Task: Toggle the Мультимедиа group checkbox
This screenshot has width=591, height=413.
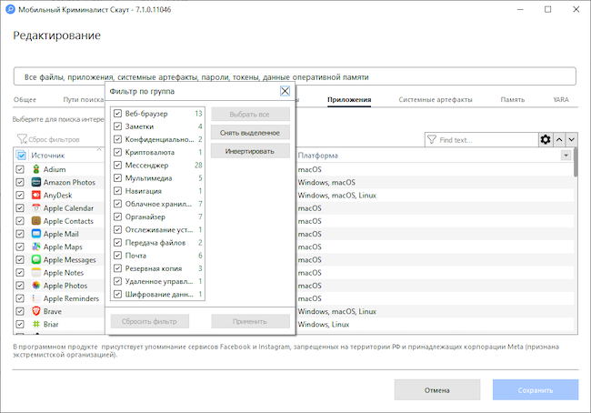Action: (x=117, y=178)
